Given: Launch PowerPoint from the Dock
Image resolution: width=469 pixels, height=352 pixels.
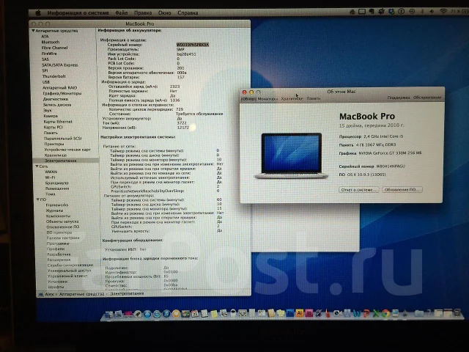Looking at the screenshot, I should click(366, 314).
